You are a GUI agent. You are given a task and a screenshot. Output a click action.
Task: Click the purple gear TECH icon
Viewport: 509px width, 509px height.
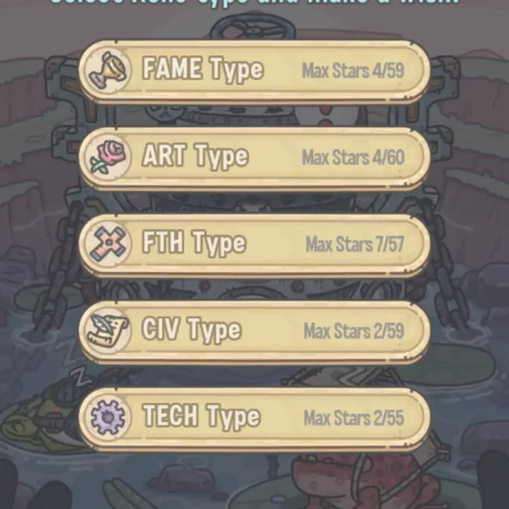coord(108,417)
